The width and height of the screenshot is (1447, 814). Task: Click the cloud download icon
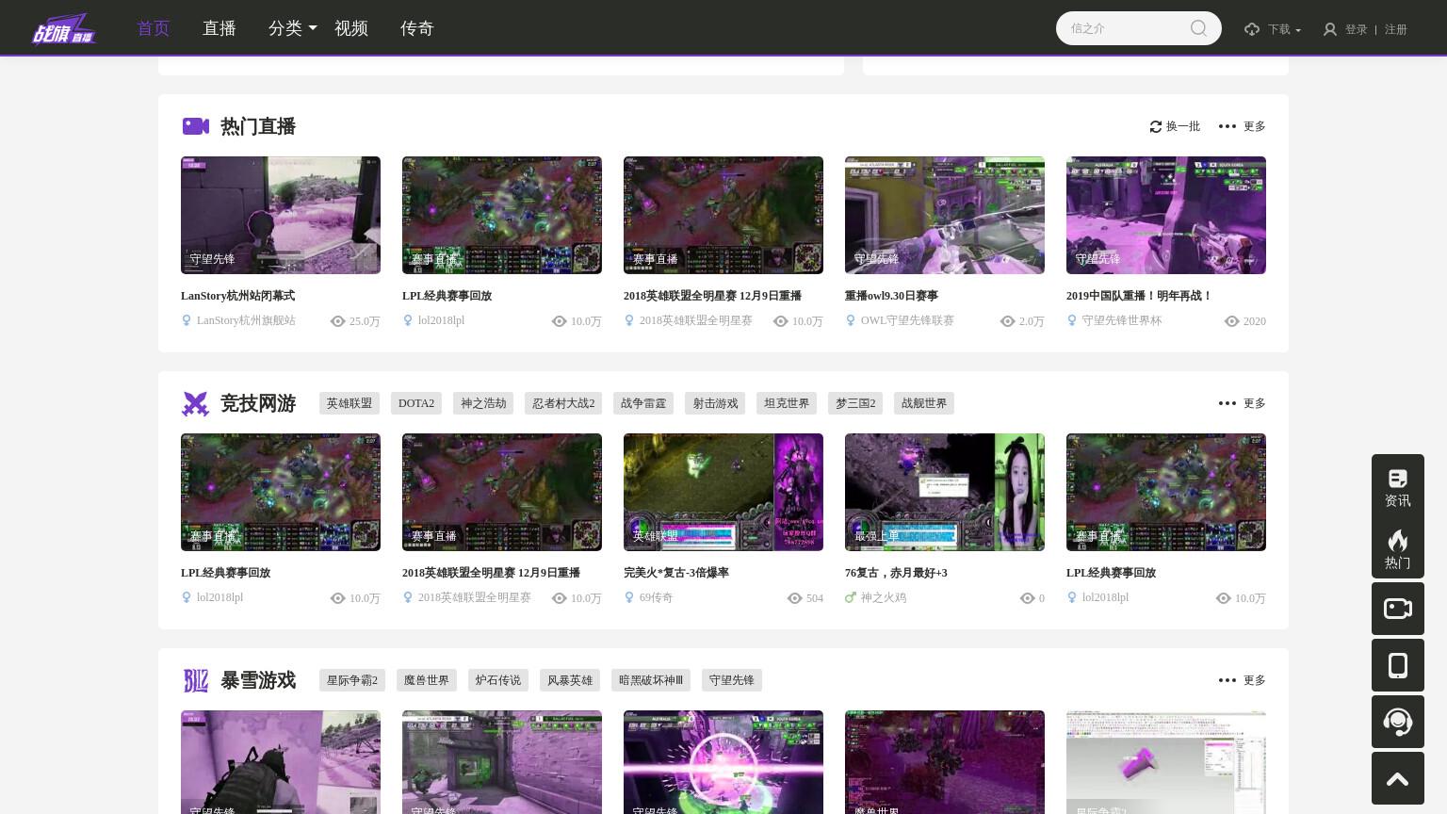pos(1251,29)
